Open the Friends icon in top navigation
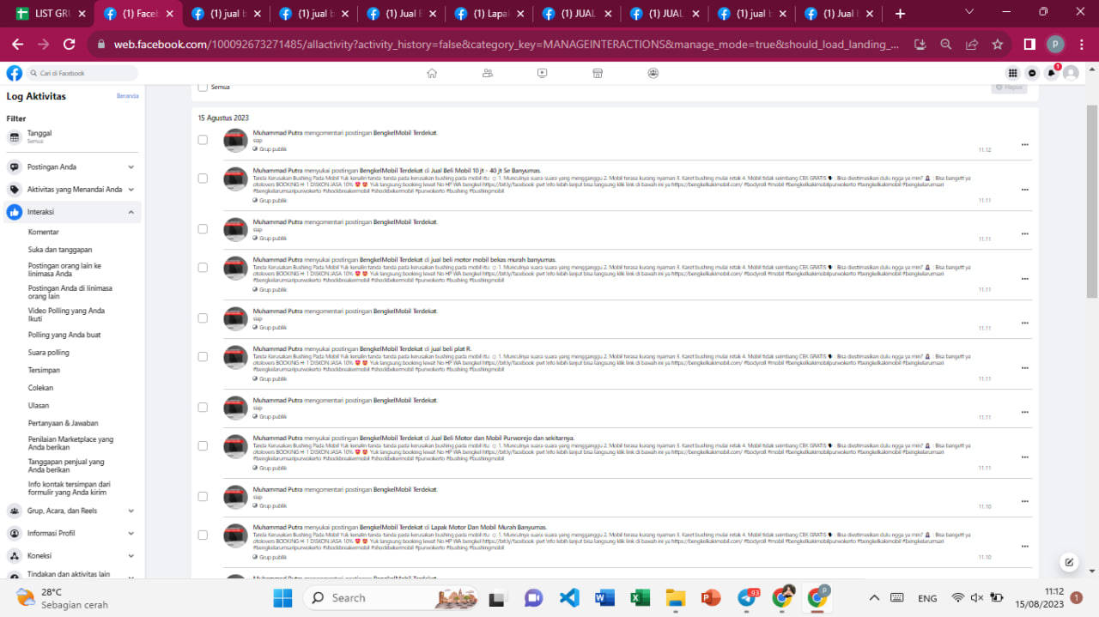This screenshot has height=617, width=1099. [488, 73]
